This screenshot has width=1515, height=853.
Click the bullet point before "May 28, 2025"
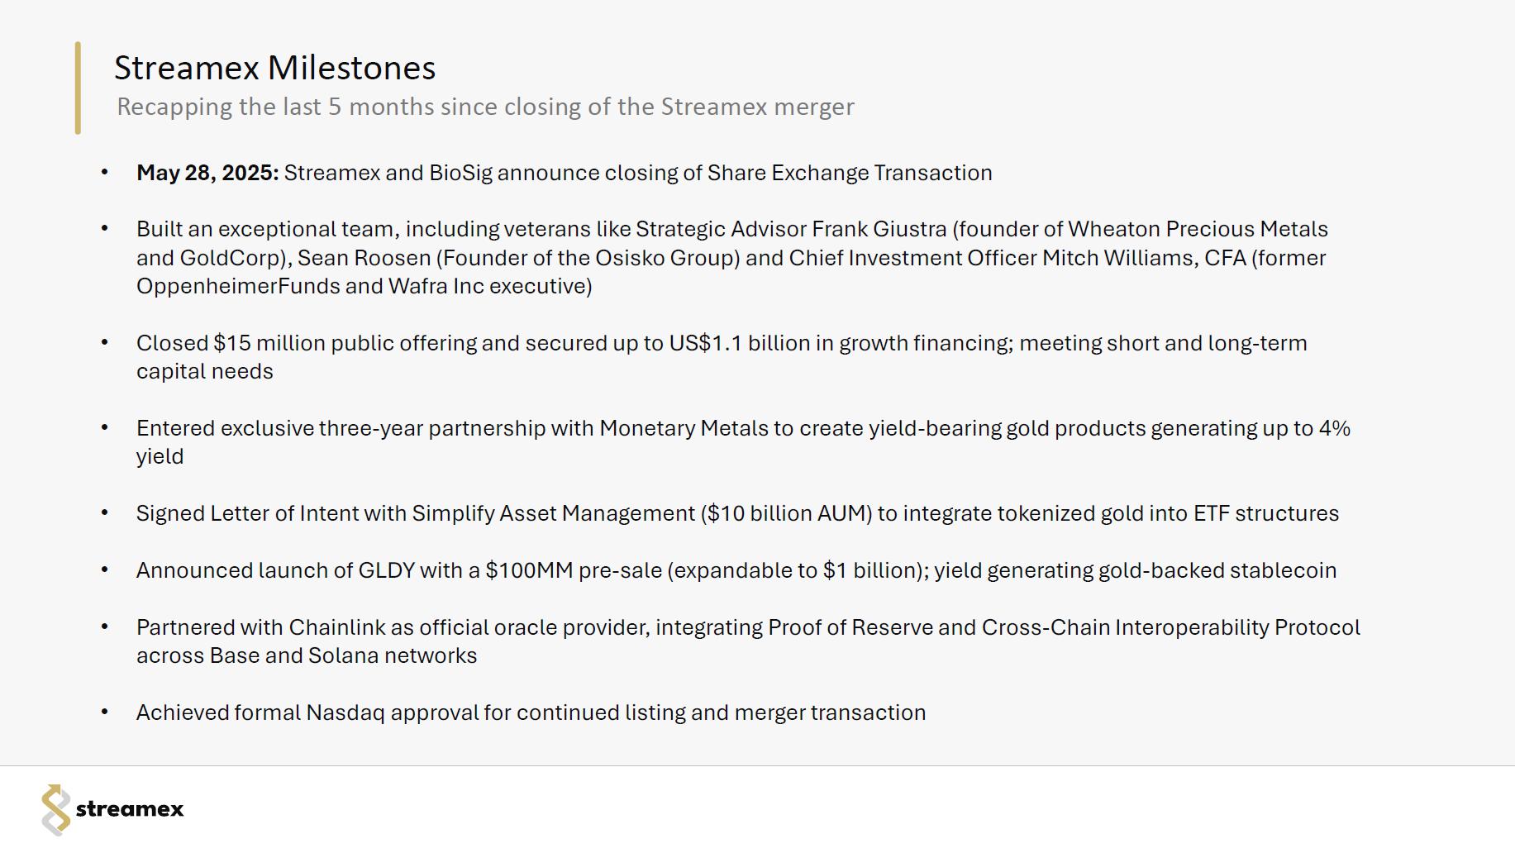pyautogui.click(x=104, y=172)
